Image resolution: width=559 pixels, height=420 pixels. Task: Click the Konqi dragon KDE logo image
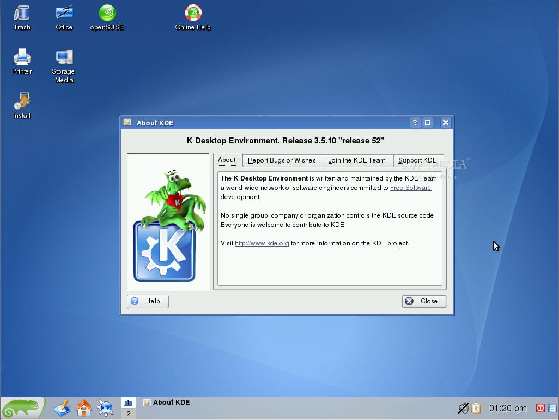tap(168, 222)
